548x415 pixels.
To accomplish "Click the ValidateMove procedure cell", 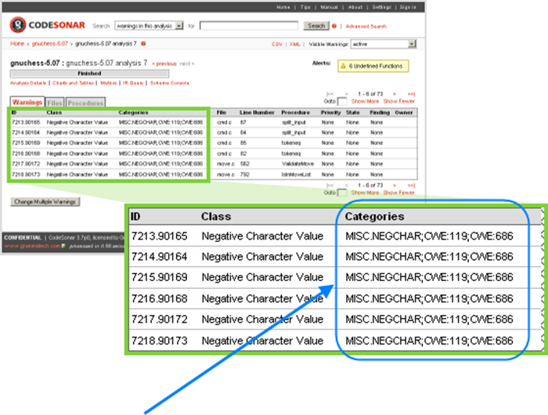I will coord(297,164).
